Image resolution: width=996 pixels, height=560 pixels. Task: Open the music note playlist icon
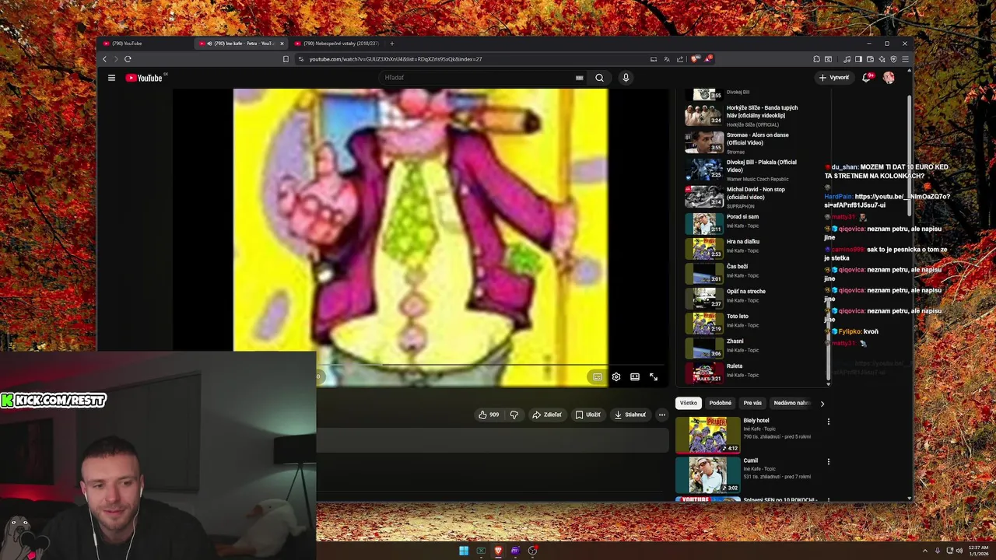coord(847,59)
